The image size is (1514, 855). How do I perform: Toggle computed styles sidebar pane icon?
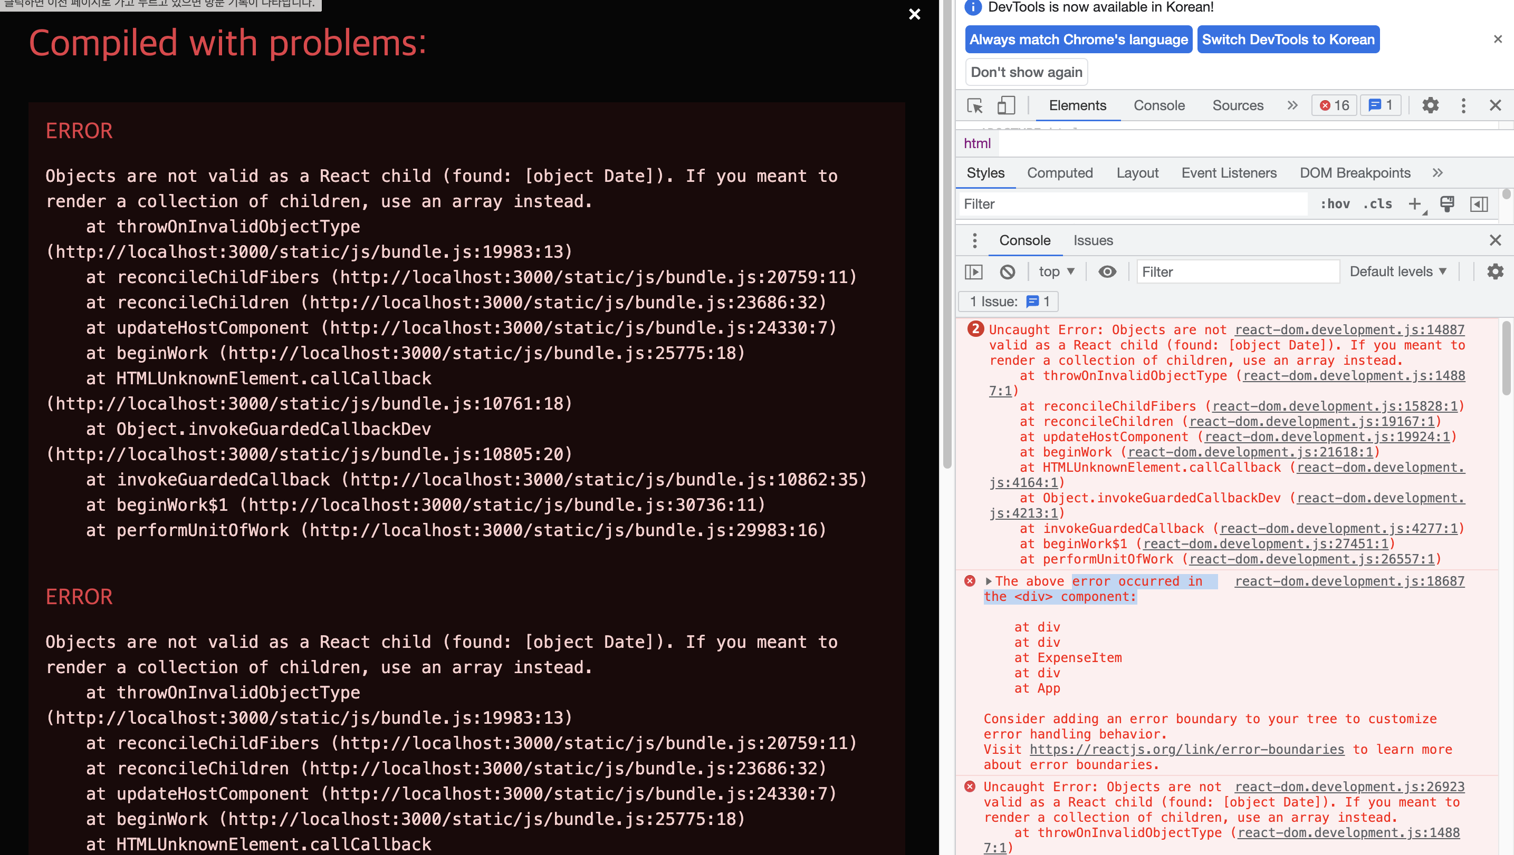click(1479, 205)
